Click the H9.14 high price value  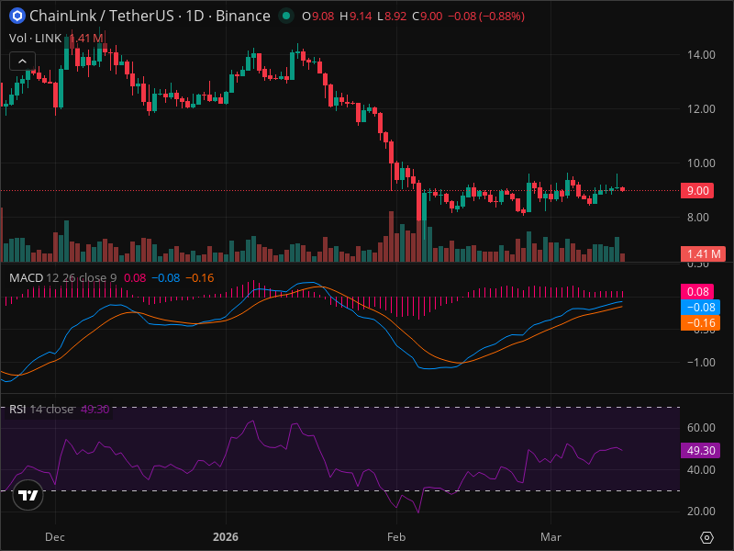[355, 17]
